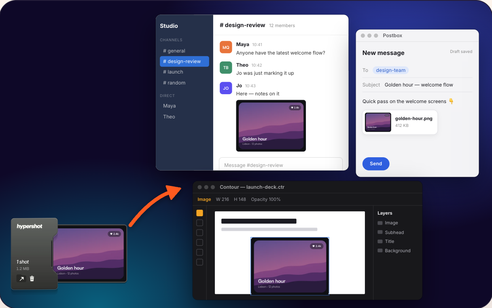Click the hypershot logo text

(30, 226)
